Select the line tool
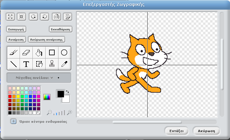 [x=13, y=64]
